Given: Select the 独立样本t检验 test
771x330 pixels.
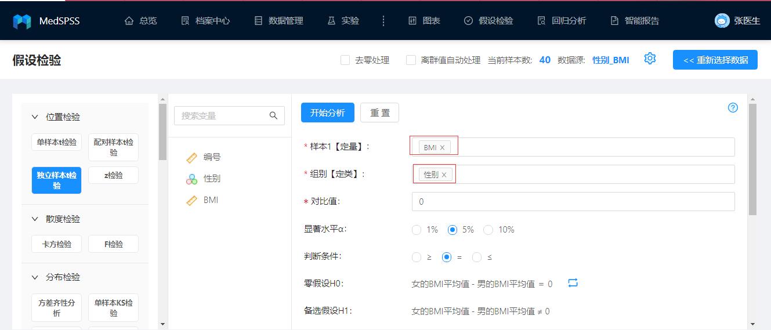Looking at the screenshot, I should coord(57,180).
